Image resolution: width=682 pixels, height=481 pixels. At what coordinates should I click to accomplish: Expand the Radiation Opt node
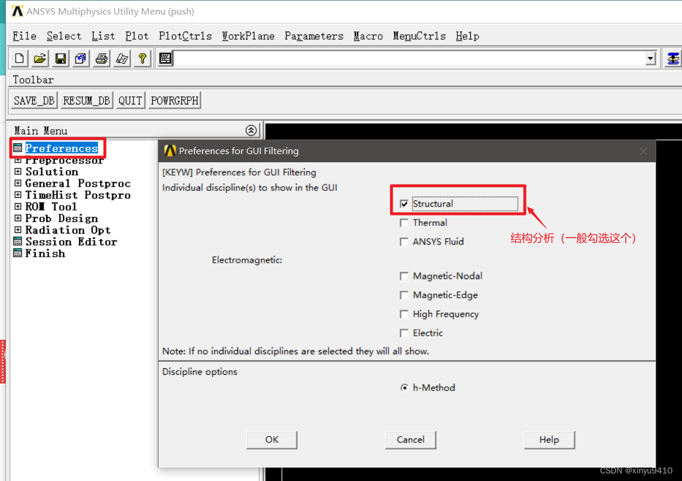[x=18, y=230]
